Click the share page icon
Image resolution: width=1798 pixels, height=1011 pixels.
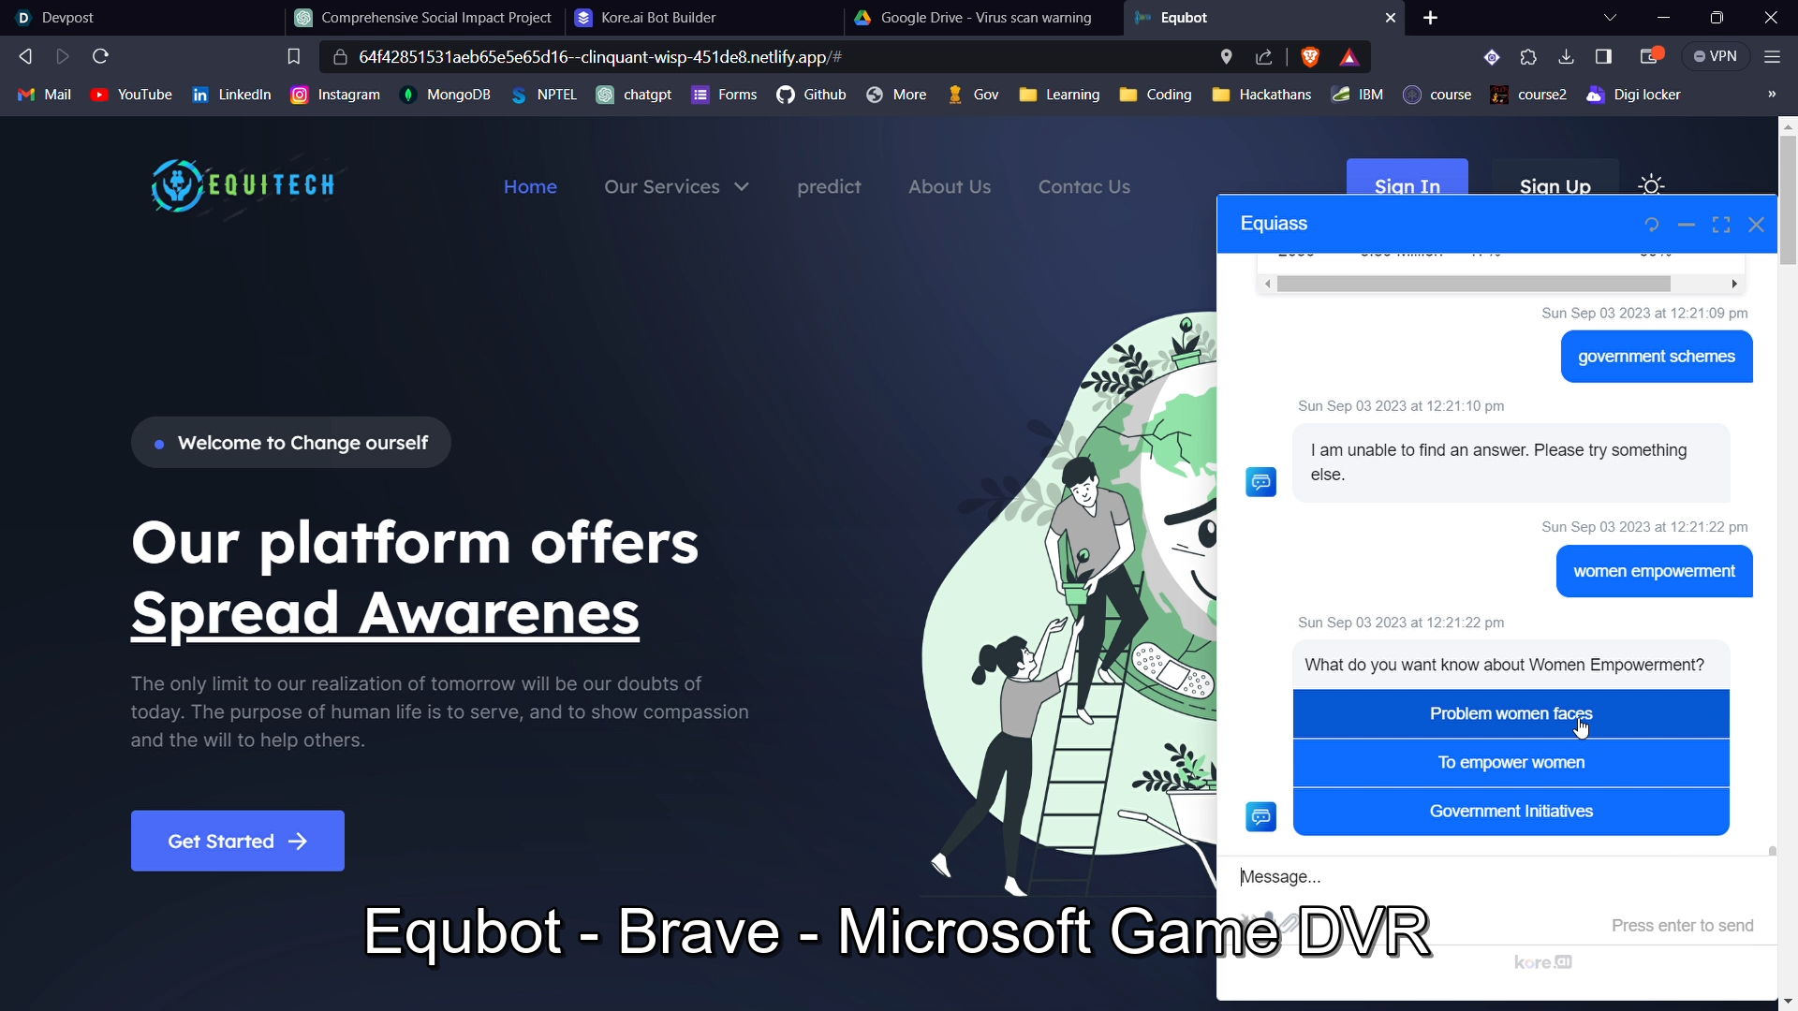tap(1263, 57)
